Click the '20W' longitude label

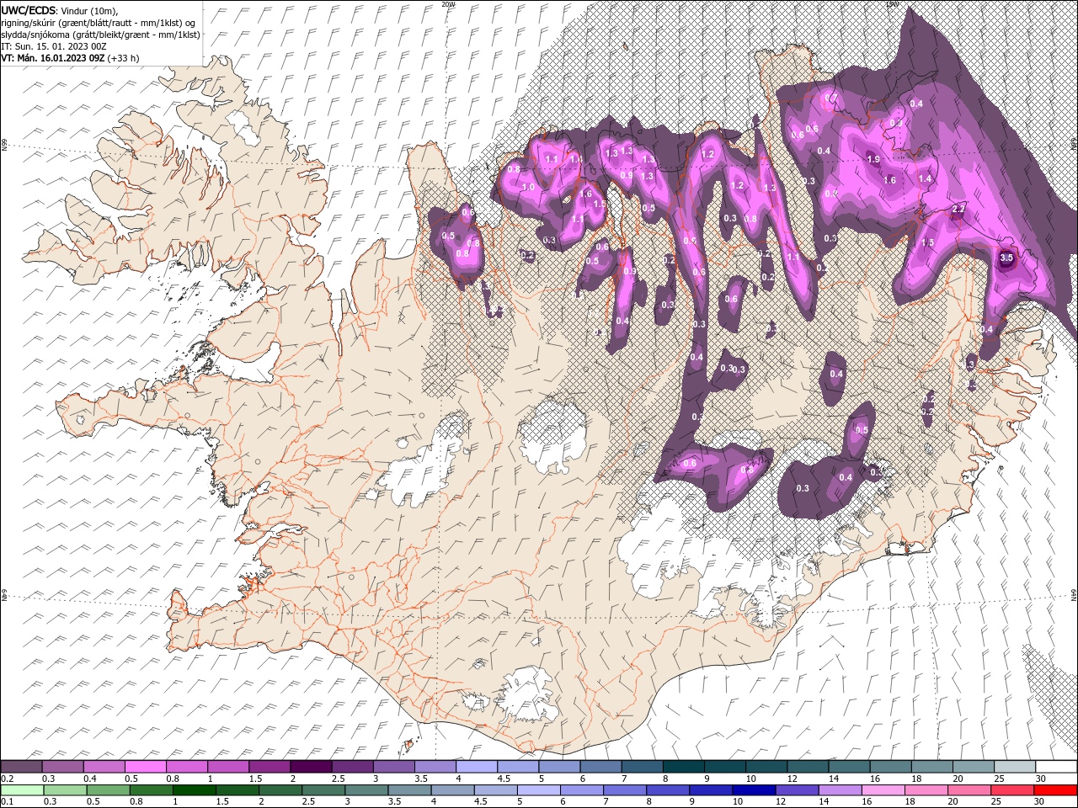[x=448, y=4]
